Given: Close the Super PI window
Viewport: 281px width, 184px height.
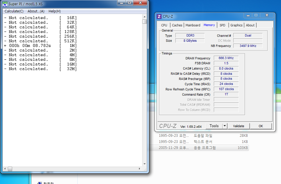Looking at the screenshot, I should pyautogui.click(x=140, y=3).
